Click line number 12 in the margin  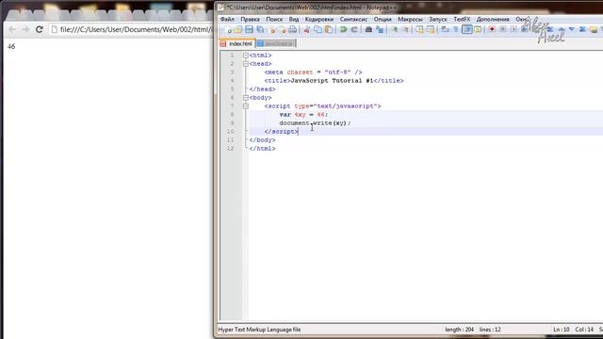[x=230, y=149]
